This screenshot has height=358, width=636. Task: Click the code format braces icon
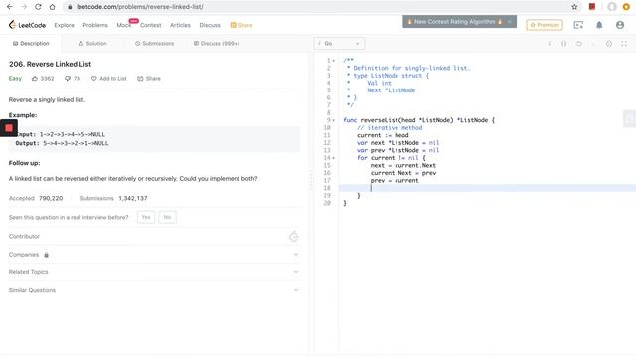point(563,44)
